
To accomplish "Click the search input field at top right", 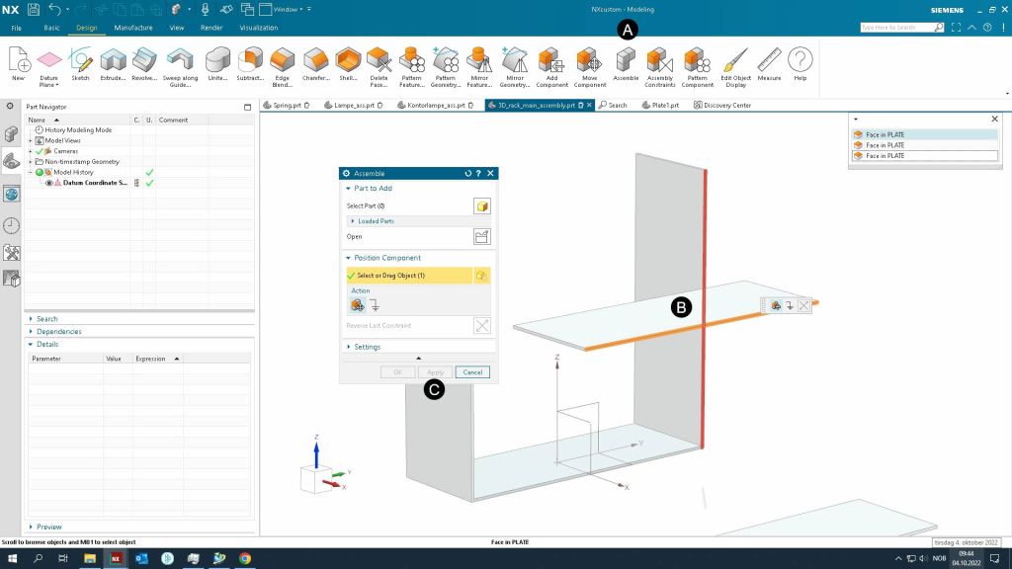I will (894, 28).
